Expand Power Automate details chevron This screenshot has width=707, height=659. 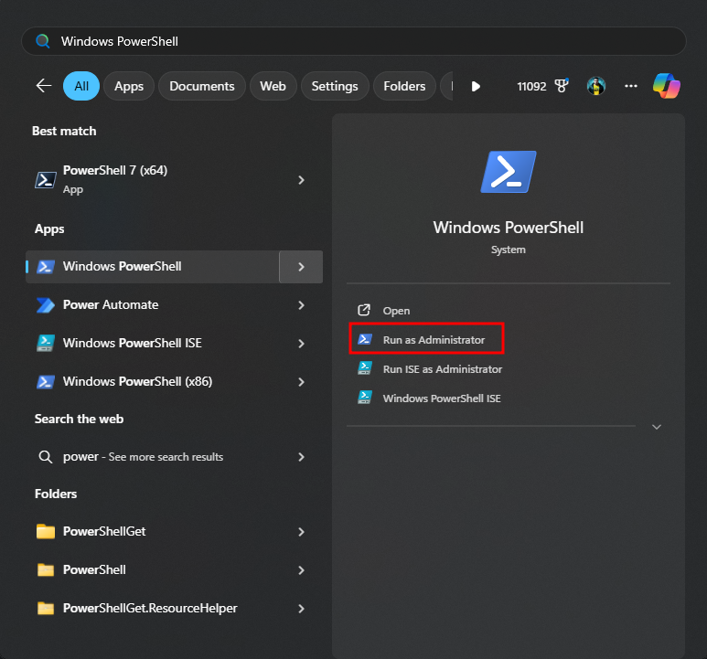[x=301, y=305]
